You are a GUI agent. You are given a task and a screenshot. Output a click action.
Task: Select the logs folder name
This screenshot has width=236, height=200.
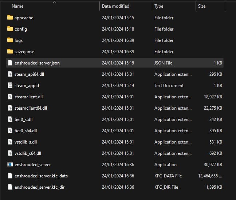pyautogui.click(x=19, y=40)
